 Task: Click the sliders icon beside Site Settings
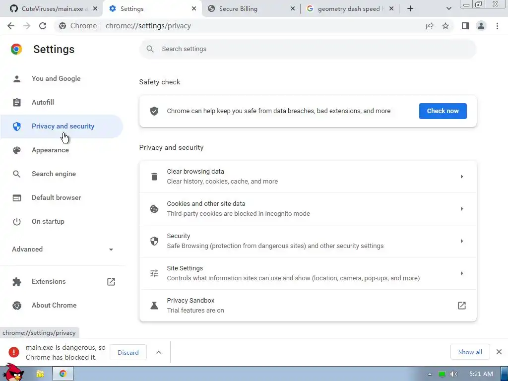click(154, 273)
